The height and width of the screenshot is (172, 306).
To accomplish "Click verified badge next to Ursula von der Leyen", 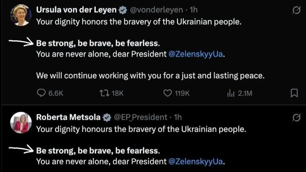I will click(123, 10).
